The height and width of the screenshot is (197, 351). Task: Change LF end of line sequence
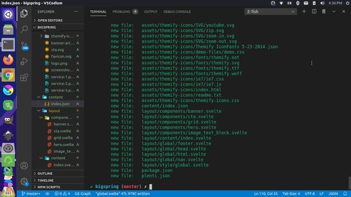(321, 194)
